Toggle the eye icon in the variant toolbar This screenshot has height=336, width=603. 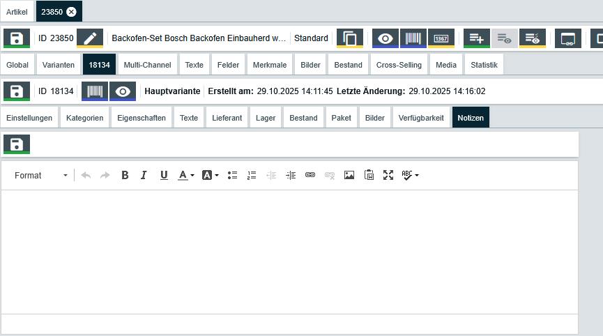tap(123, 91)
